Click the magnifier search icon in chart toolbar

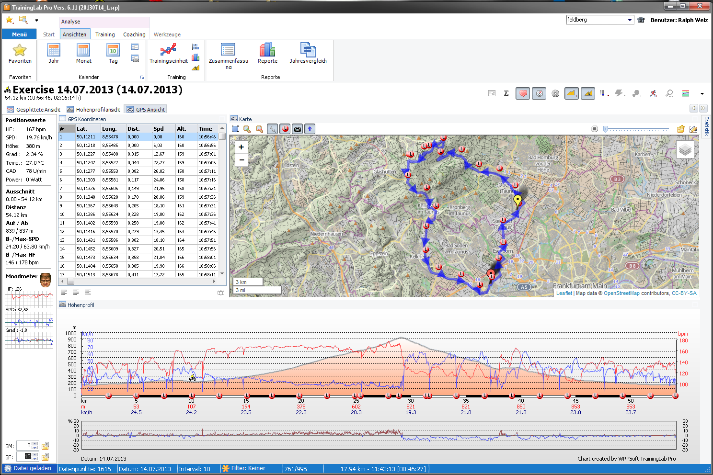[669, 93]
